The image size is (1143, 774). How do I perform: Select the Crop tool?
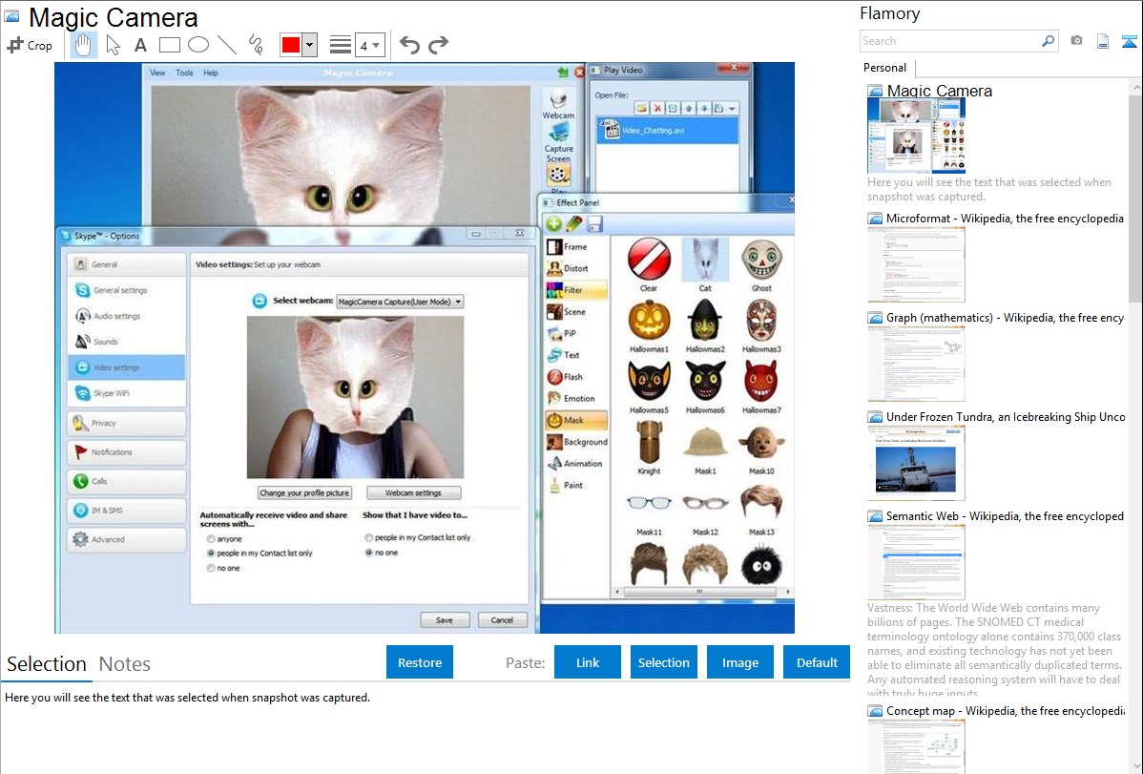pos(30,45)
